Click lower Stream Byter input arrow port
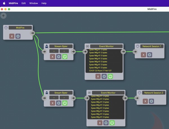This screenshot has height=129, width=169. pyautogui.click(x=44, y=98)
